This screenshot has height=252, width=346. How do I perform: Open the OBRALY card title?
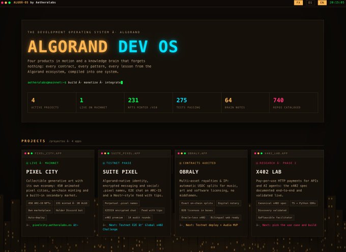[189, 172]
